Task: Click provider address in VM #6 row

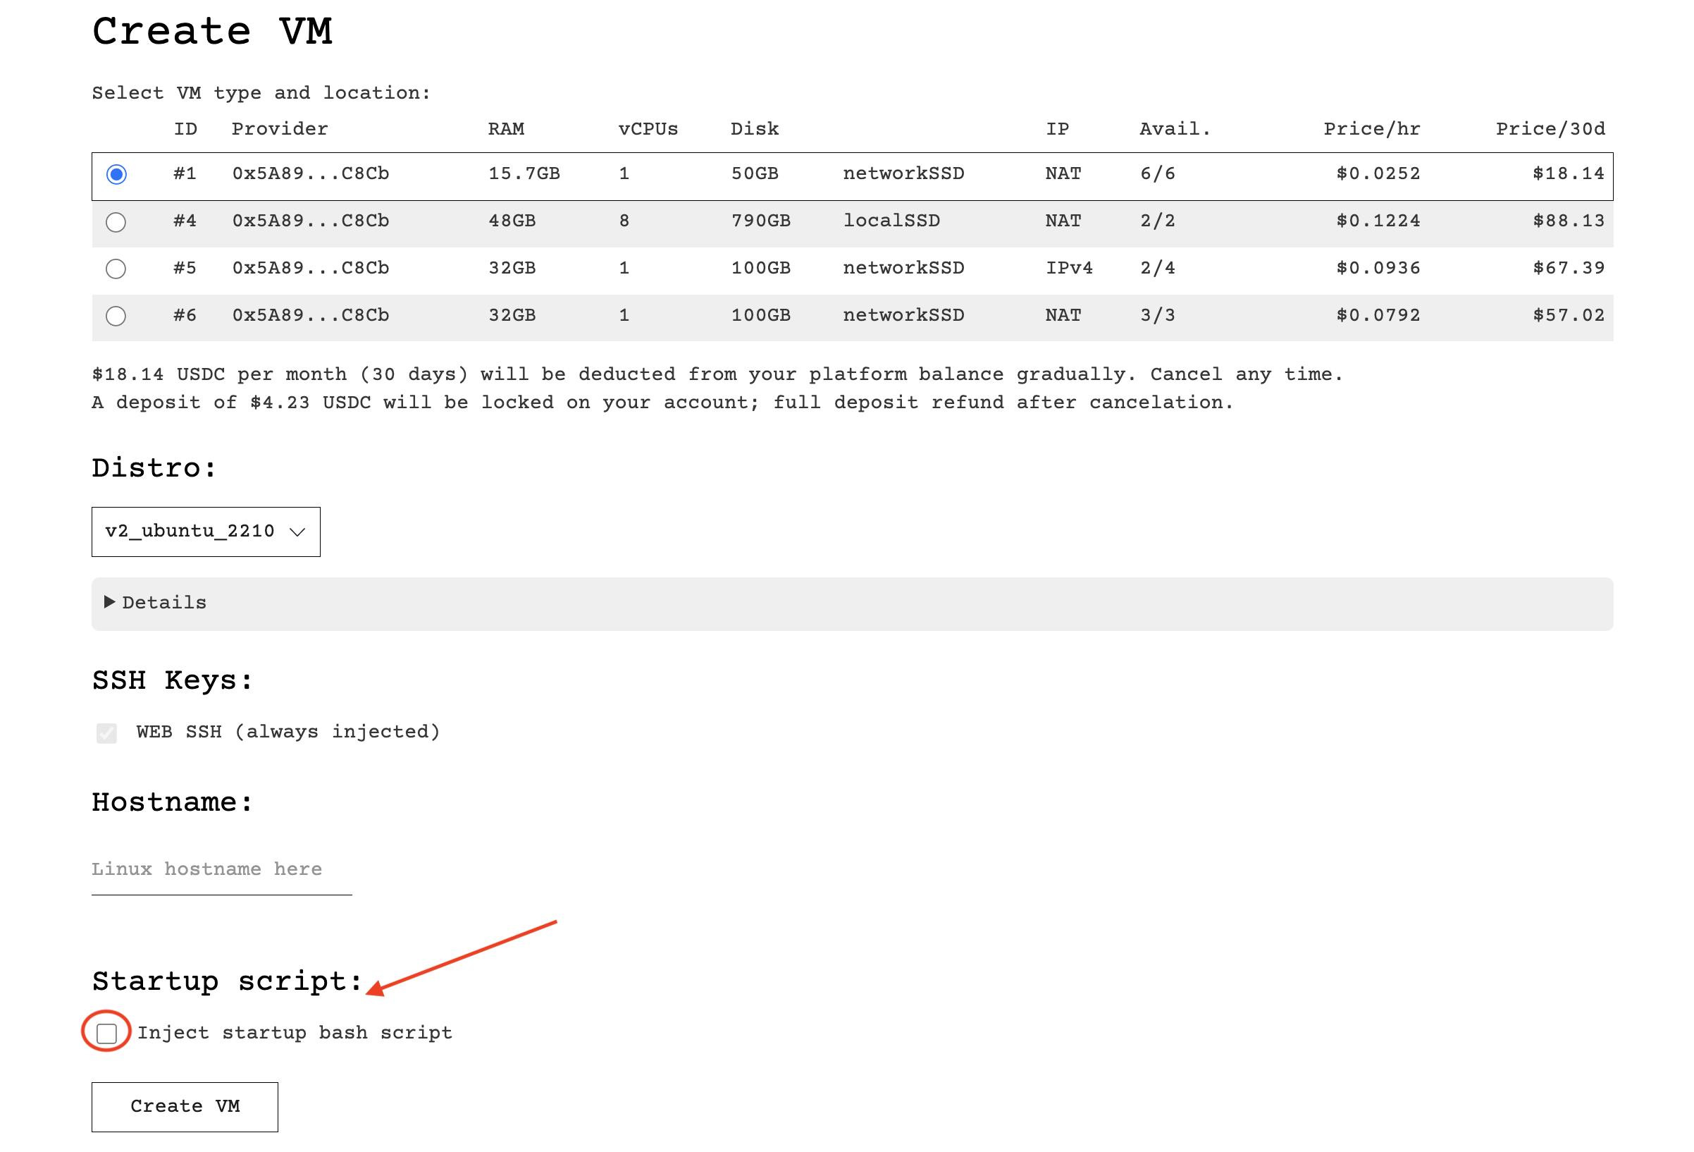Action: tap(311, 316)
